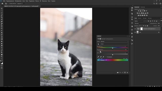Image resolution: width=162 pixels, height=91 pixels.
Task: Open the layer blending mode dropdown
Action: click(142, 24)
